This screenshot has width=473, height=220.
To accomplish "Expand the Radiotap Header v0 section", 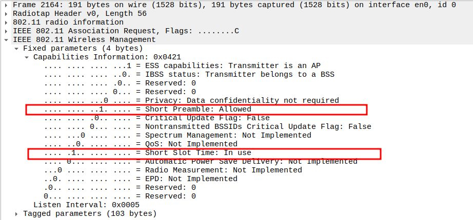I will point(6,13).
